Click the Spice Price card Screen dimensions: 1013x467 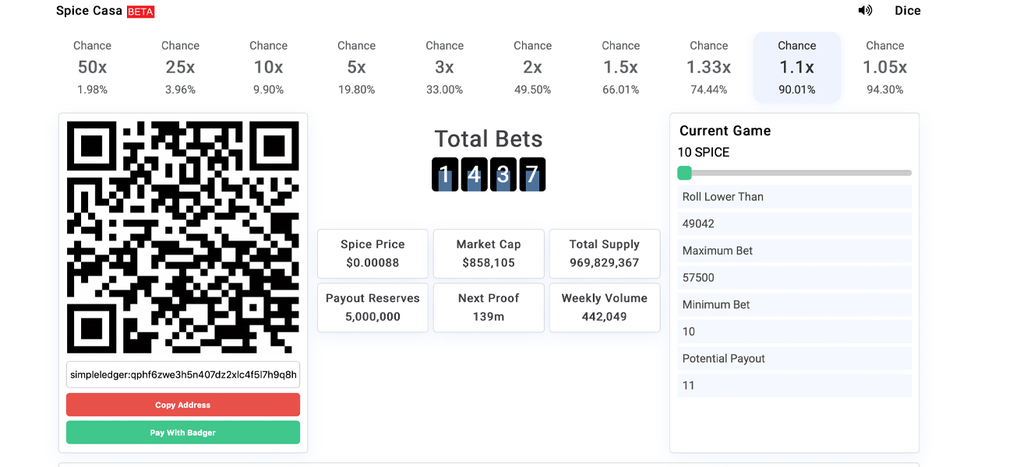(372, 254)
